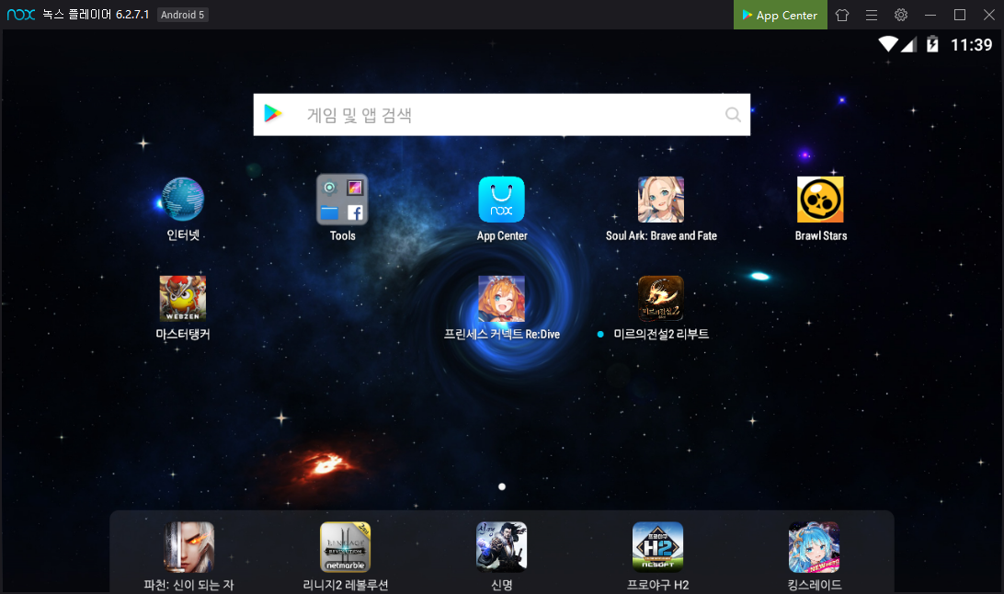Launch Soul Ark: Brave and Fate
The image size is (1004, 594).
point(661,200)
